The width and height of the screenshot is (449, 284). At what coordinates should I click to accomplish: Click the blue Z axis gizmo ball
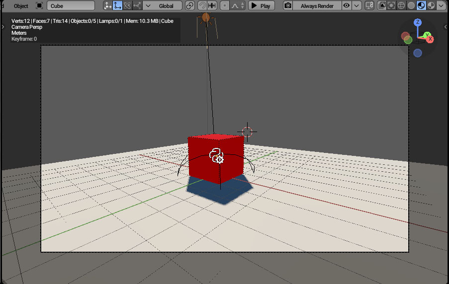[418, 22]
